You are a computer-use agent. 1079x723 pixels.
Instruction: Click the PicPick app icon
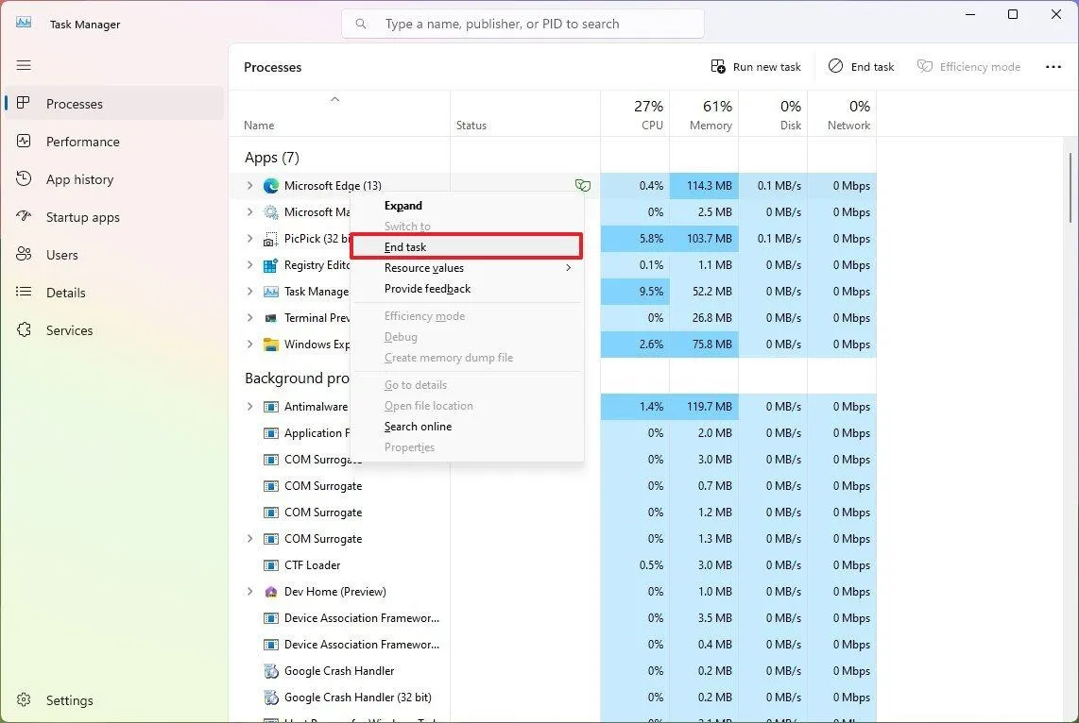pyautogui.click(x=271, y=239)
